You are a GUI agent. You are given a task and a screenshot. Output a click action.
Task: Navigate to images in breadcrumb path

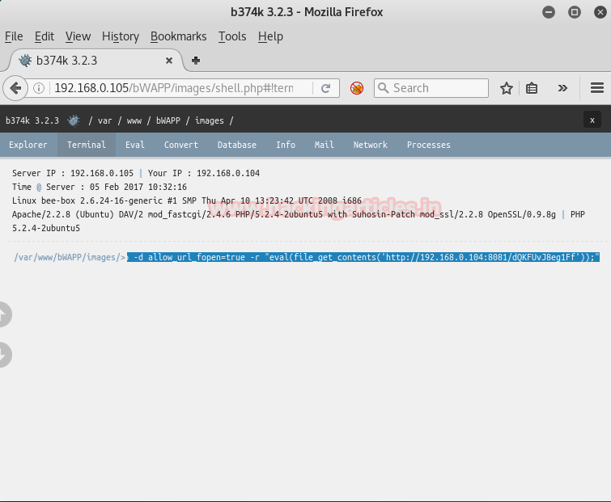point(210,120)
